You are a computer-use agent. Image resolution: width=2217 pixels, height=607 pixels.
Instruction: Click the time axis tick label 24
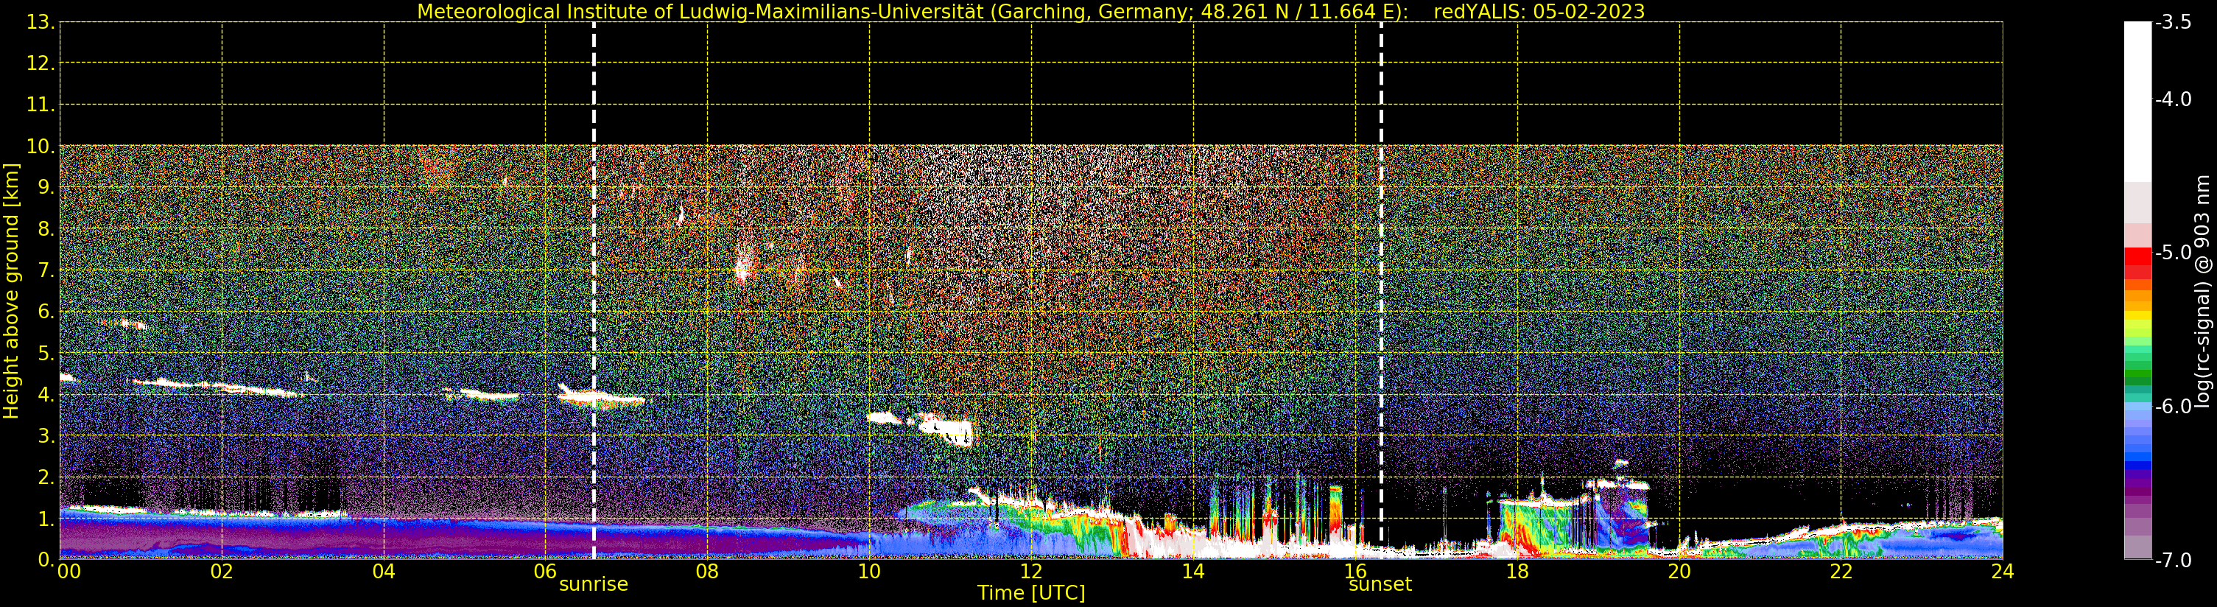[x=2003, y=571]
